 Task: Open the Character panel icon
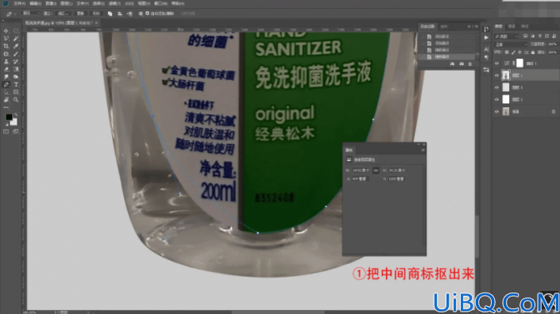pyautogui.click(x=486, y=49)
